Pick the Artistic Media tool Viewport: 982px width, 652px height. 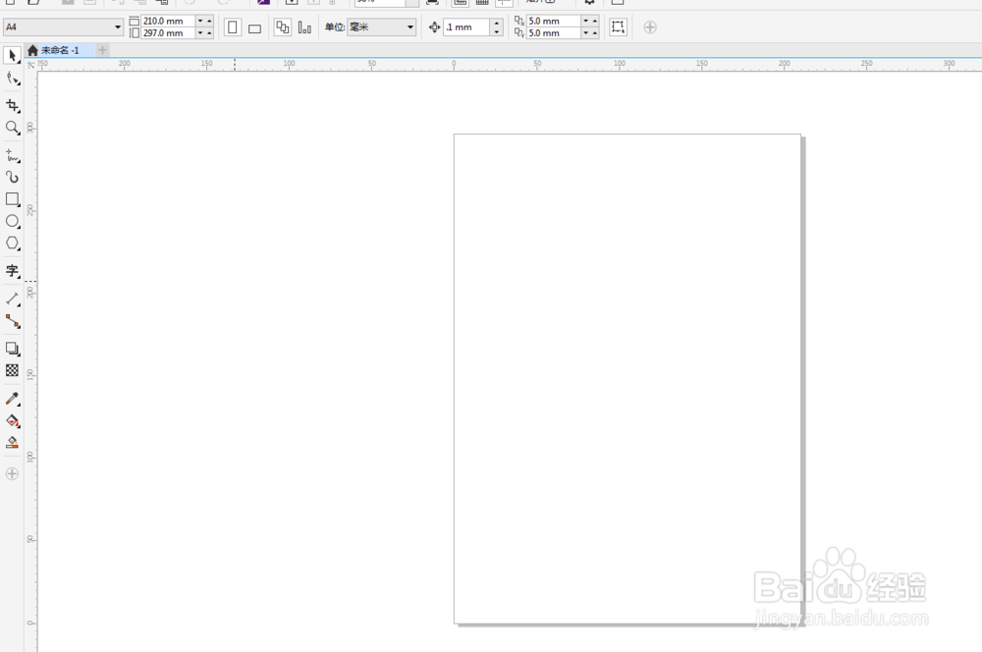click(x=12, y=178)
